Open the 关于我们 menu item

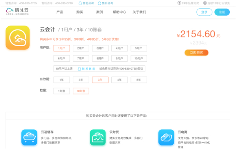(x=139, y=12)
